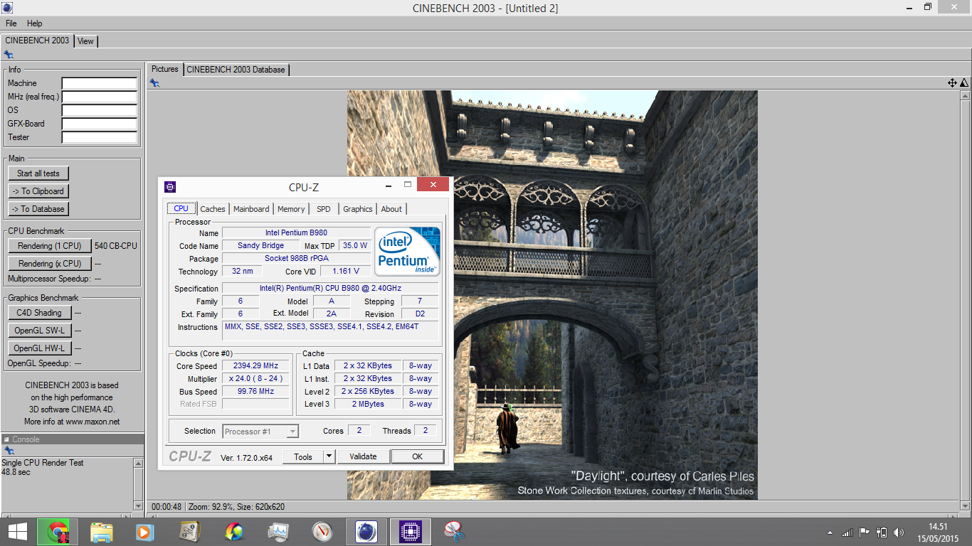
Task: Click the GFX-Board input field
Action: click(100, 124)
